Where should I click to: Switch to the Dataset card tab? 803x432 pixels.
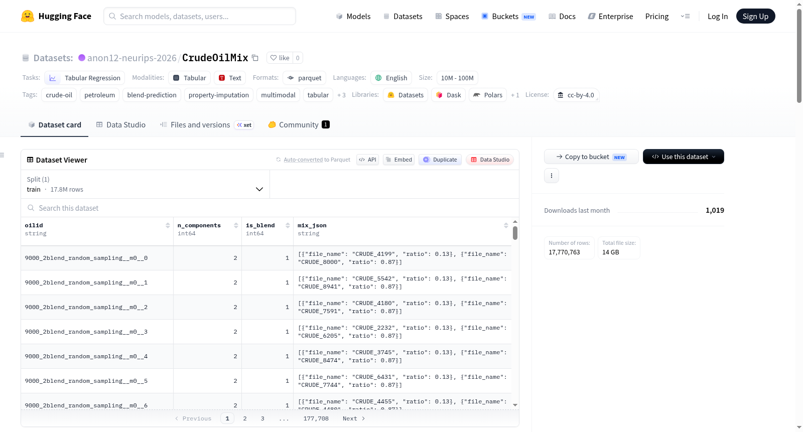click(55, 125)
